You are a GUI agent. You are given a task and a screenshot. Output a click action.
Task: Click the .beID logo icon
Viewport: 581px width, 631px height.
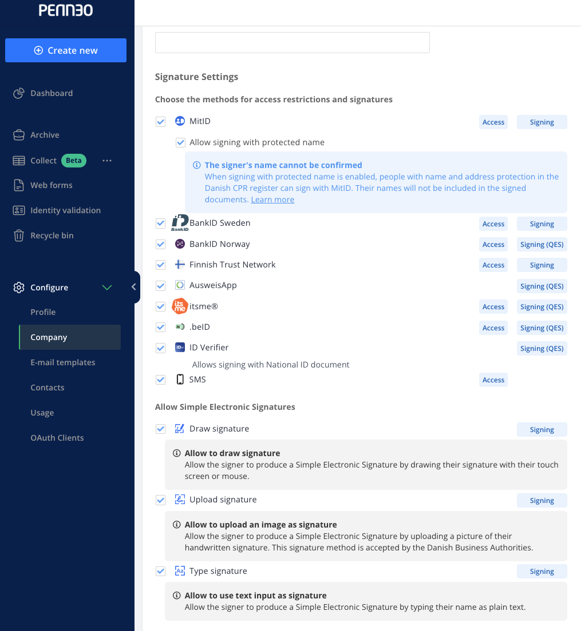(180, 327)
